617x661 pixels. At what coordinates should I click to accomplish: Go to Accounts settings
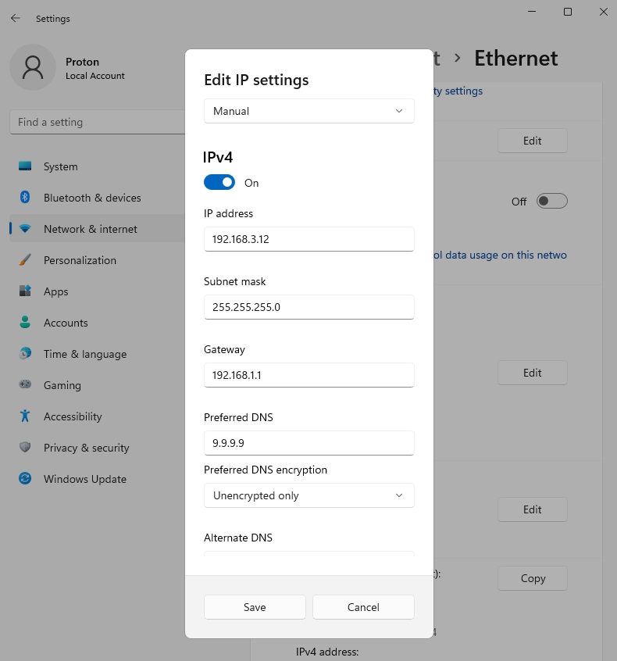(97, 323)
